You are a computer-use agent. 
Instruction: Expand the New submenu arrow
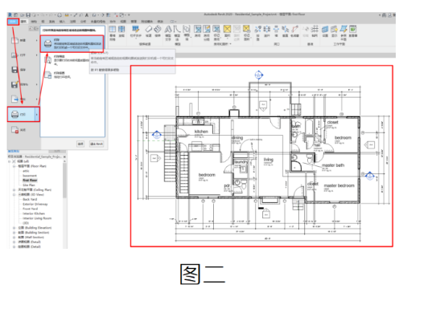(37, 40)
